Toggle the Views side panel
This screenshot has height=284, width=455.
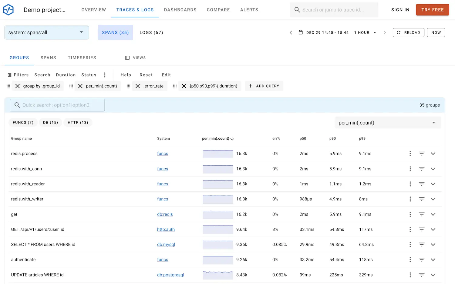point(135,58)
